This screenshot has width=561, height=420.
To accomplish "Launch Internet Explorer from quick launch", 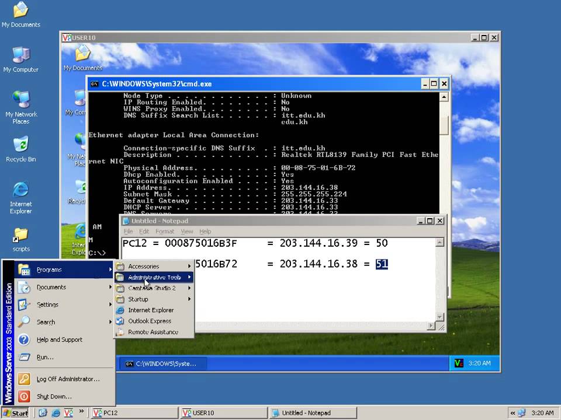I will [56, 413].
